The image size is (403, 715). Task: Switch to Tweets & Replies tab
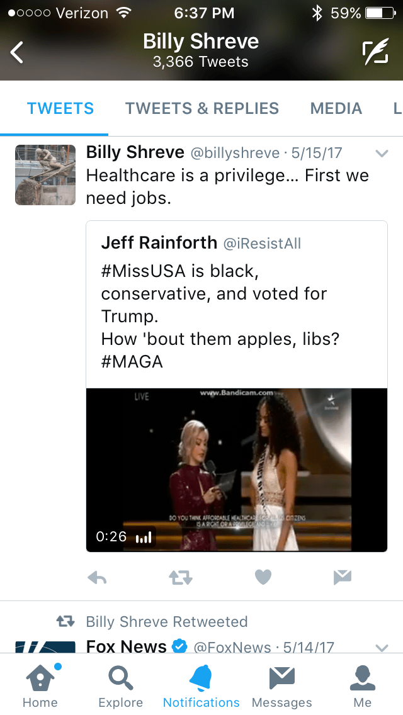pos(201,108)
